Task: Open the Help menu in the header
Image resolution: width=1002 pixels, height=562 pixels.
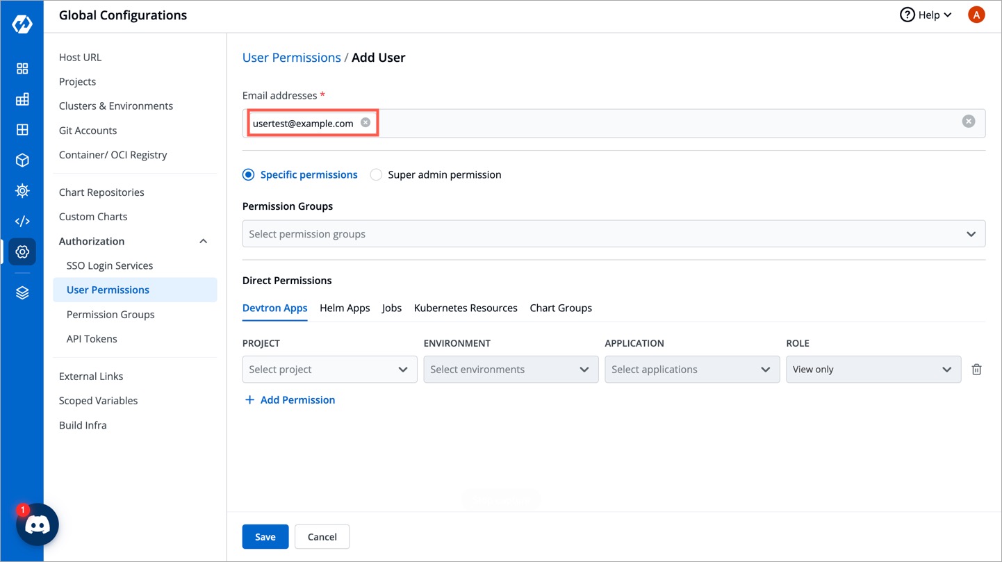Action: tap(925, 14)
